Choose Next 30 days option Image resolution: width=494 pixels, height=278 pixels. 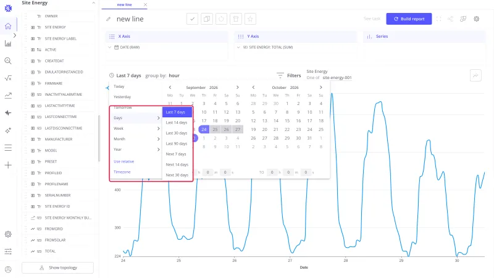point(177,175)
